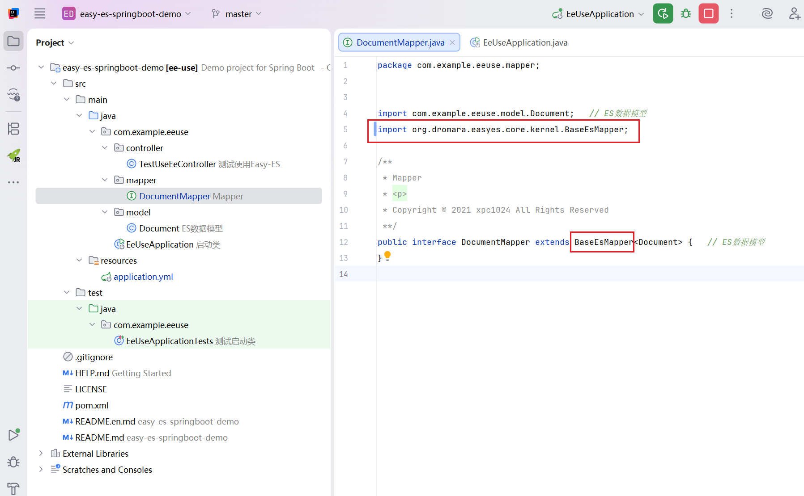Open the Commit tool window
804x496 pixels.
(13, 68)
